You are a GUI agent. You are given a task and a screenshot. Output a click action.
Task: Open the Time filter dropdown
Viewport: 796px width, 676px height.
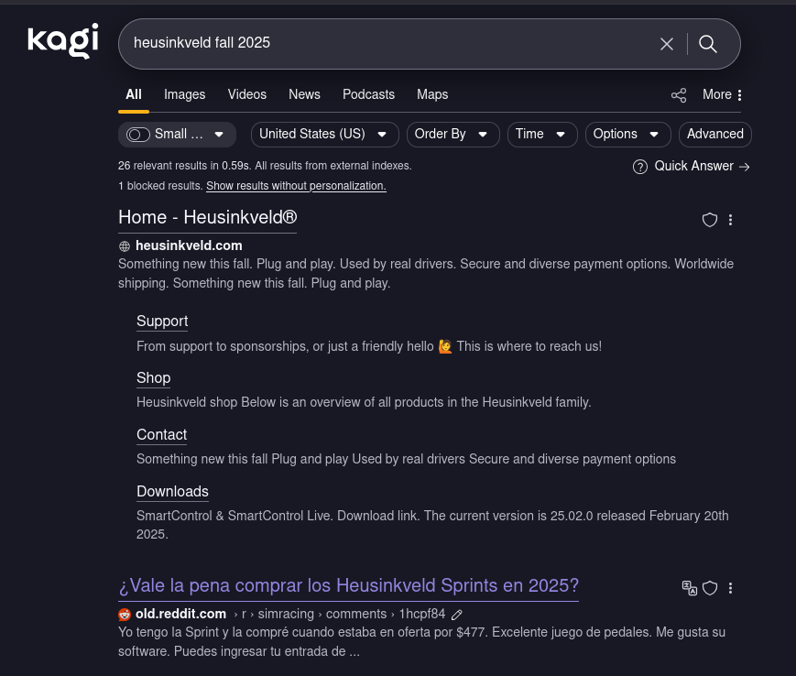[541, 135]
